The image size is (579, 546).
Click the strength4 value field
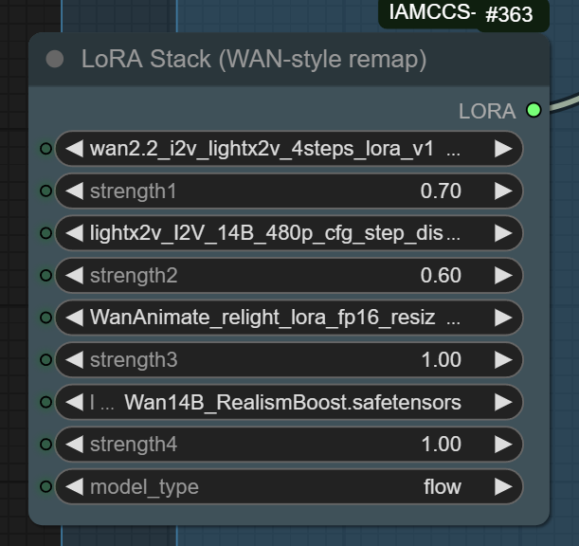coord(284,445)
